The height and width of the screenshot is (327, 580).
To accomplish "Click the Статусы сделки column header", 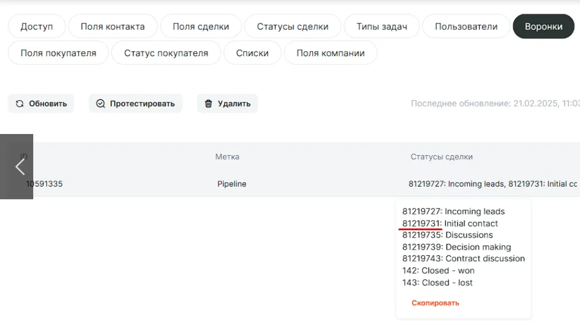I will tap(441, 157).
